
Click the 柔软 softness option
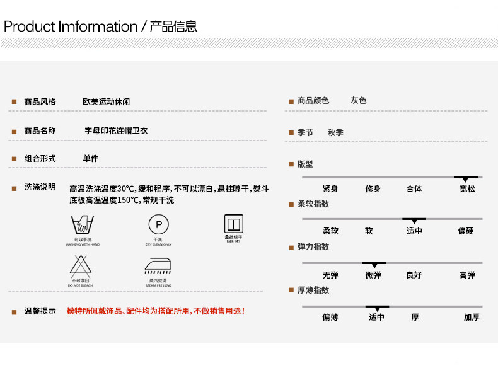pyautogui.click(x=330, y=231)
